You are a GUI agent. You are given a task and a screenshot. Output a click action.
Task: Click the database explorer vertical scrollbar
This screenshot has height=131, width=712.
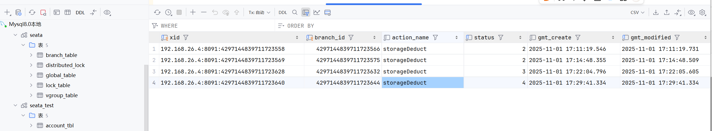pyautogui.click(x=146, y=98)
